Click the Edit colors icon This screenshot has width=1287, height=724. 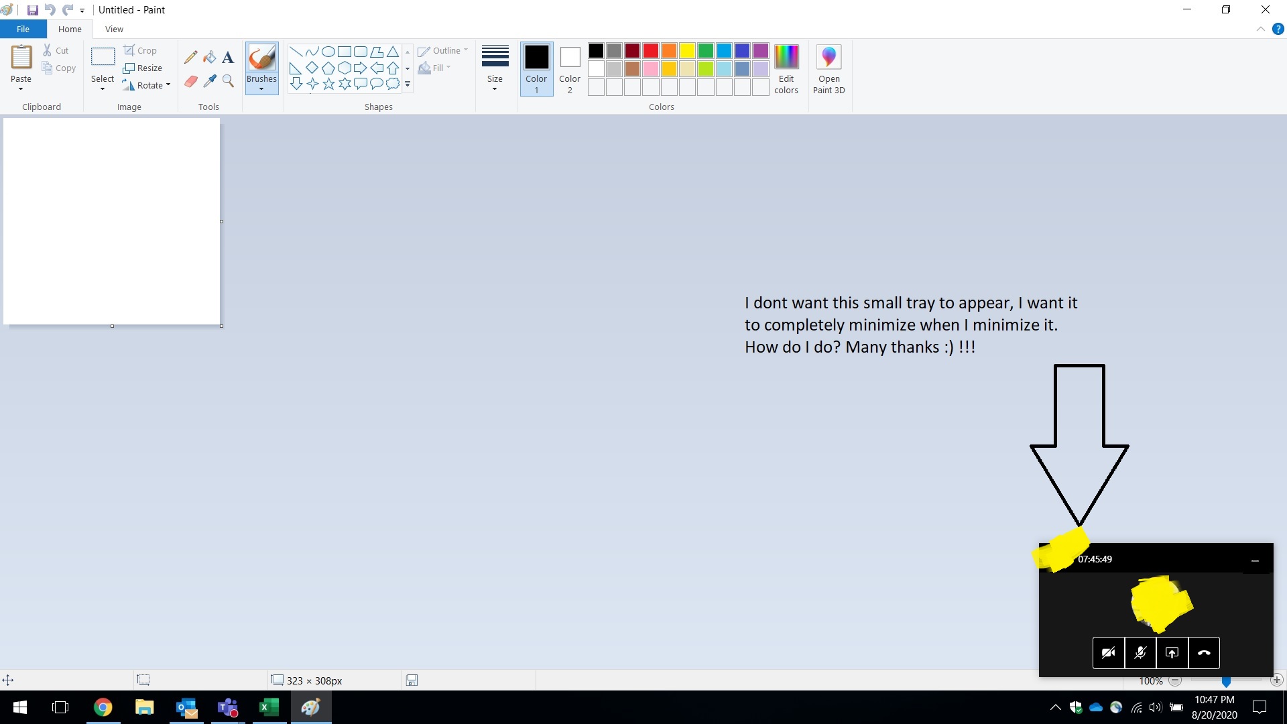(786, 69)
